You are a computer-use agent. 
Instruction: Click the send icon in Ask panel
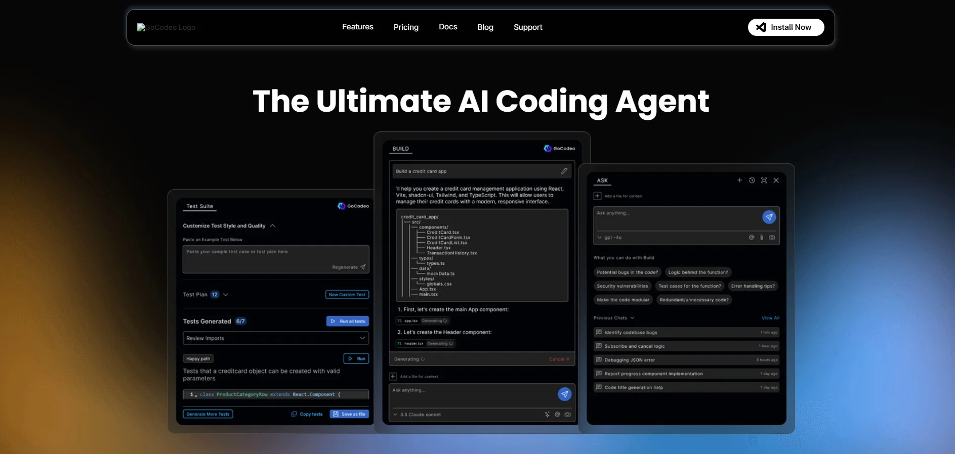[x=769, y=217]
